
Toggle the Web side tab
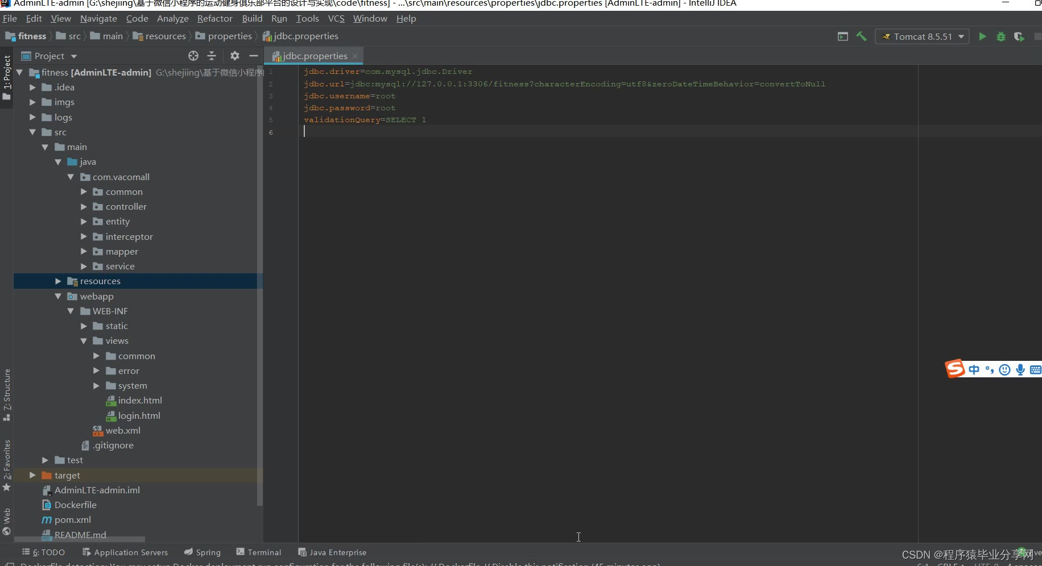[7, 522]
